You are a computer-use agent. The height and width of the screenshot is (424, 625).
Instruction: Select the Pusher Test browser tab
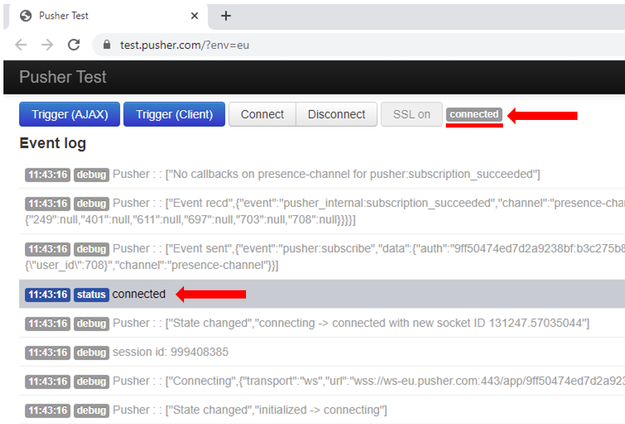pos(108,16)
